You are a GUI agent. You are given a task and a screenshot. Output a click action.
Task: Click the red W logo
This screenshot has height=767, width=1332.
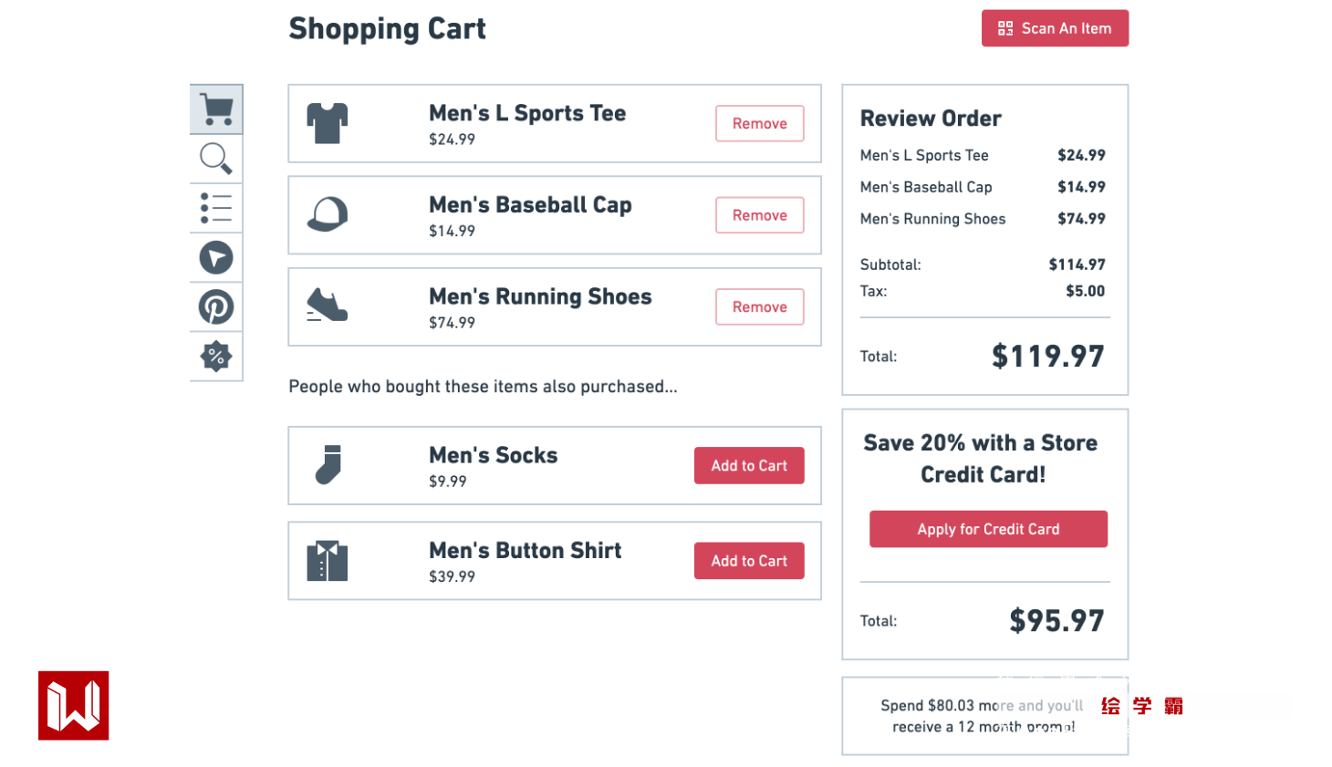pyautogui.click(x=73, y=706)
